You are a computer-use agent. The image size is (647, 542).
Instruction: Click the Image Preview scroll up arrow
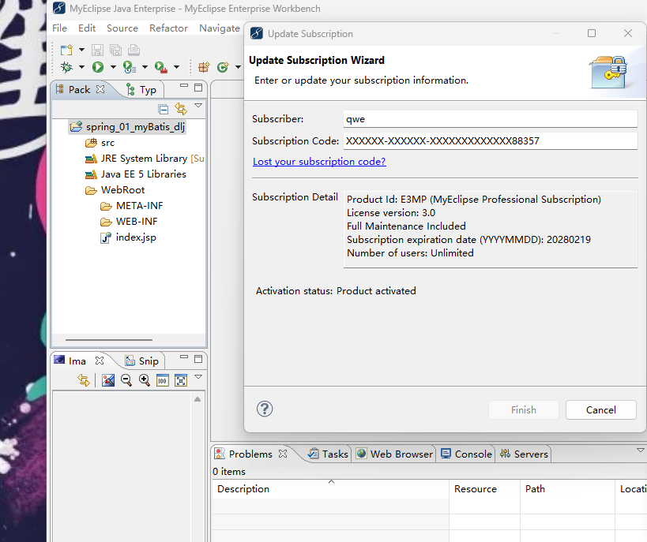pyautogui.click(x=197, y=399)
